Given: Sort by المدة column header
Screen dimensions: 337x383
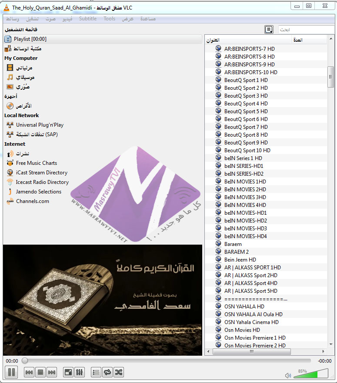Looking at the screenshot, I should click(309, 40).
